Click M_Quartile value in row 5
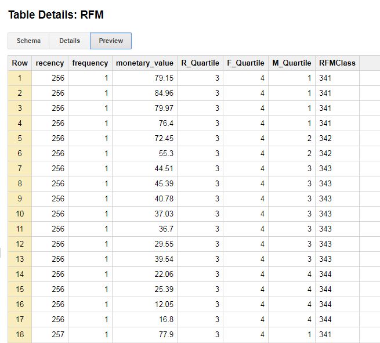Image resolution: width=380 pixels, height=343 pixels. click(309, 138)
